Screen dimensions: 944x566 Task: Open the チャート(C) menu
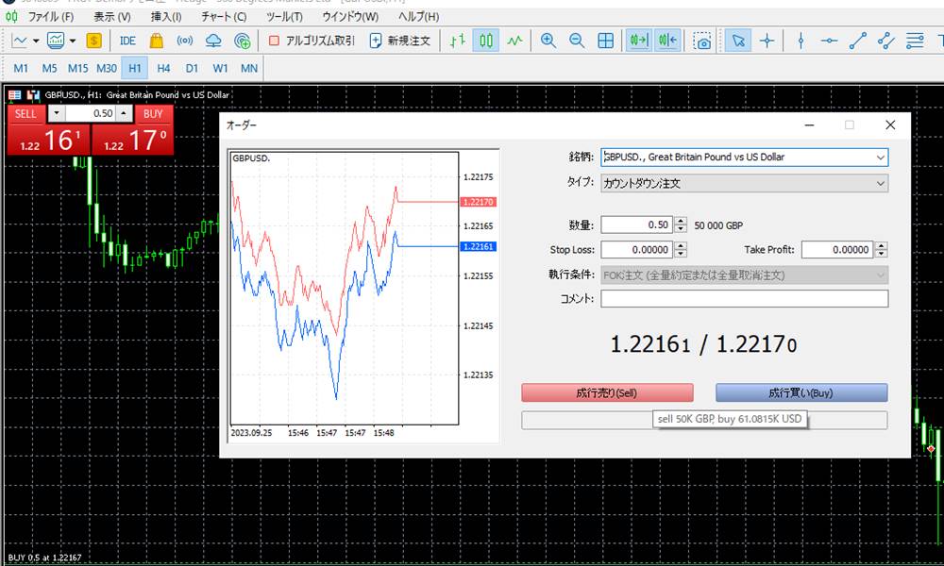point(224,17)
